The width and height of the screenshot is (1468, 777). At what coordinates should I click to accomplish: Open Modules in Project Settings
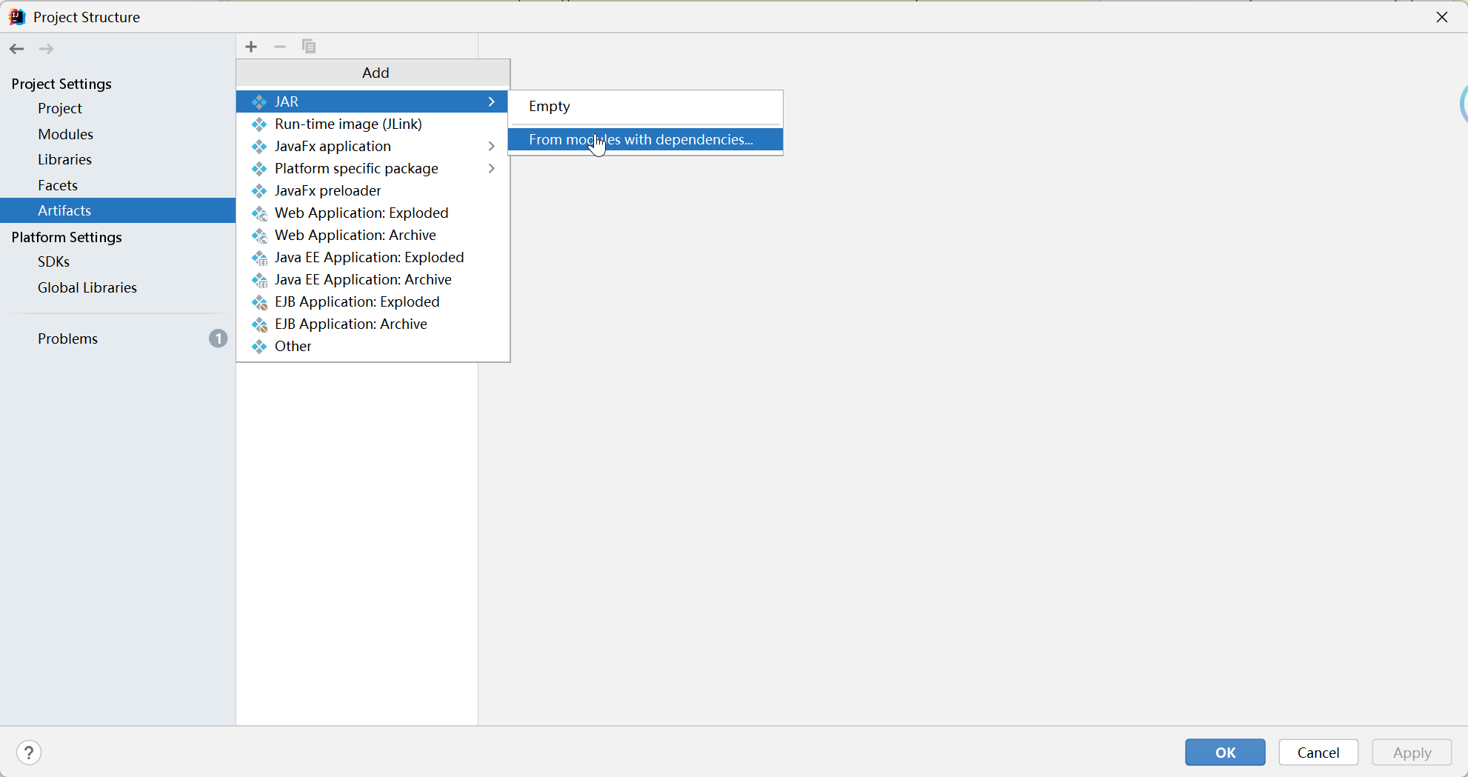pos(65,134)
